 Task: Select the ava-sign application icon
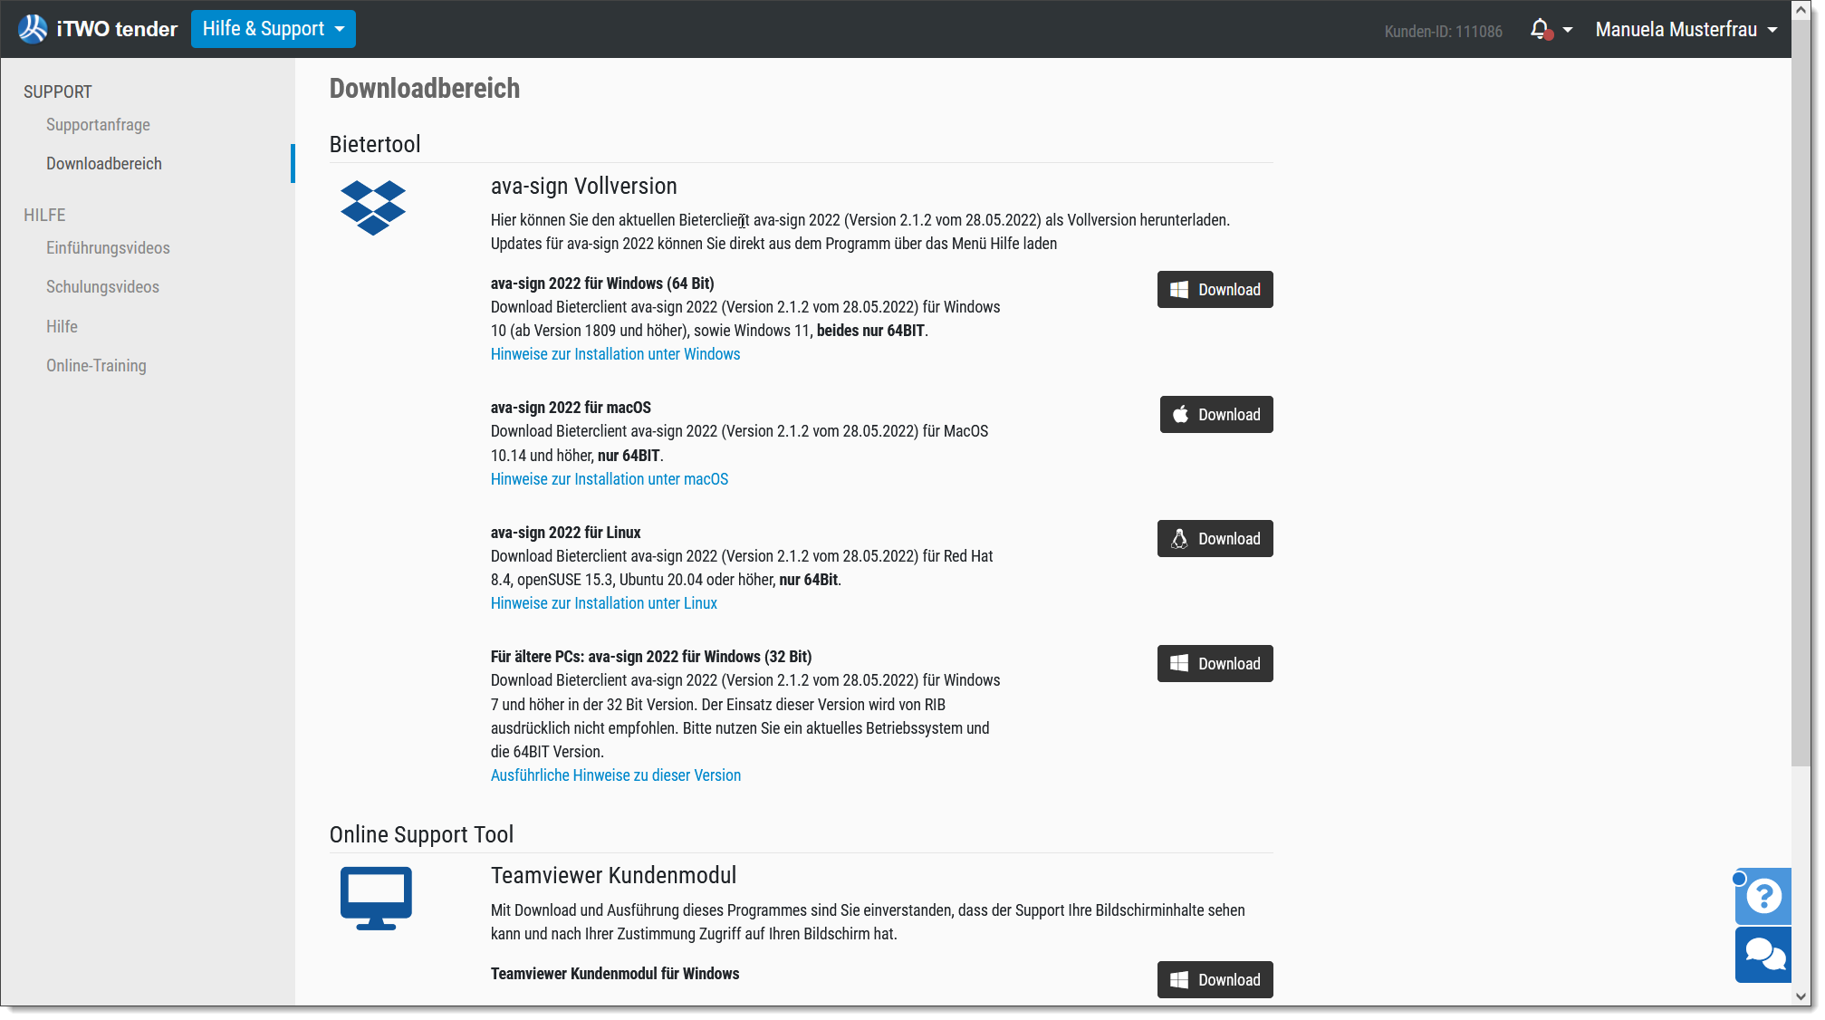coord(372,207)
